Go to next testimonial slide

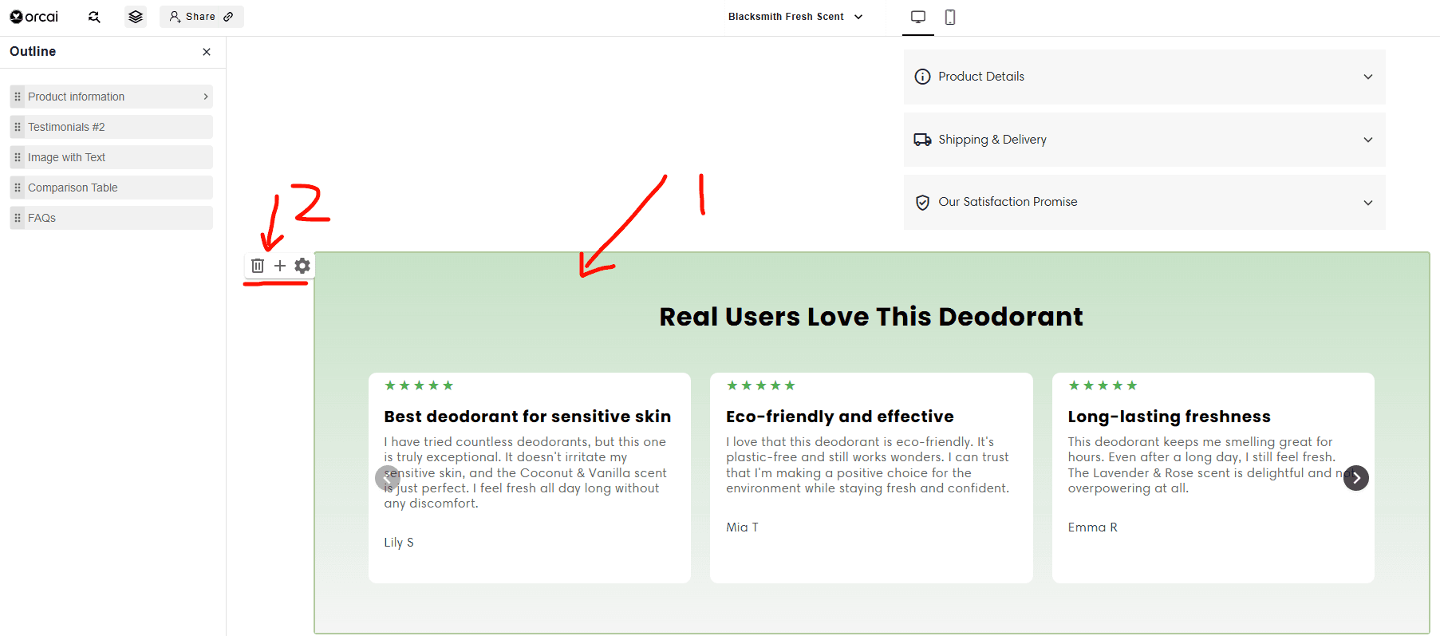tap(1356, 478)
